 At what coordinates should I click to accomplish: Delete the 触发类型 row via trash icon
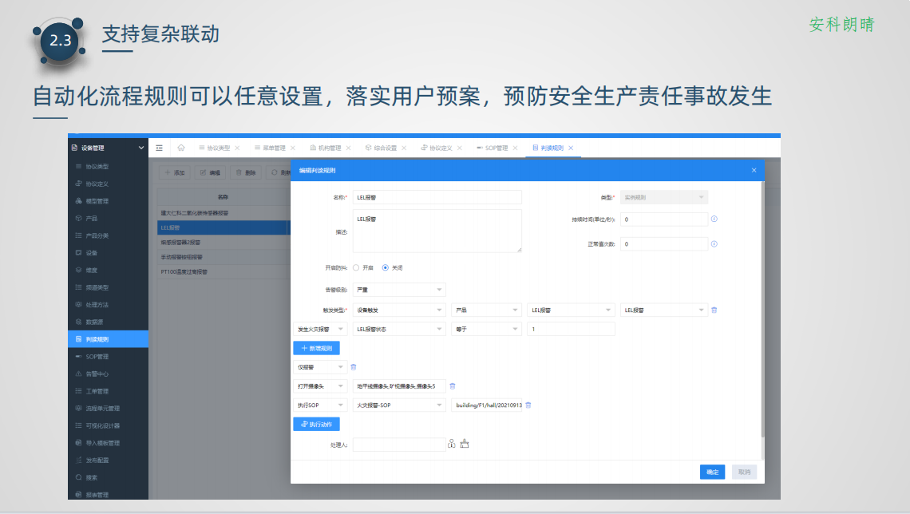click(x=714, y=310)
